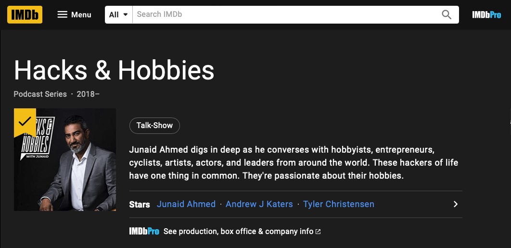Open Junaid Ahmed's profile link

(x=186, y=204)
